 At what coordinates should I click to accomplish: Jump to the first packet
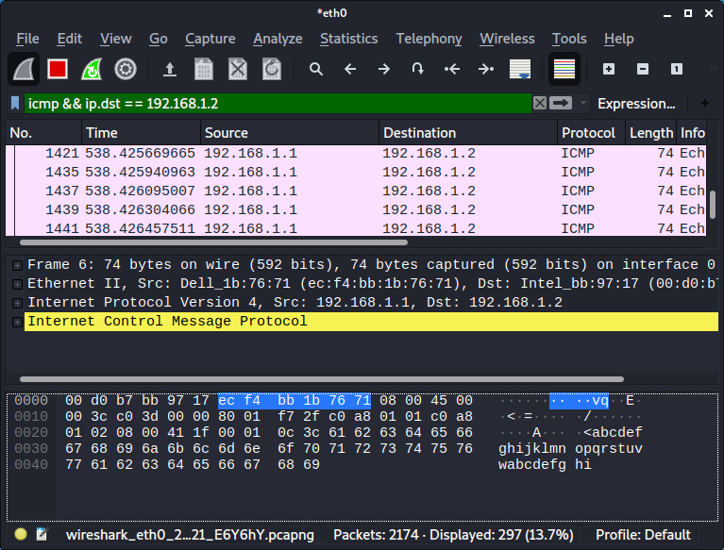(451, 69)
